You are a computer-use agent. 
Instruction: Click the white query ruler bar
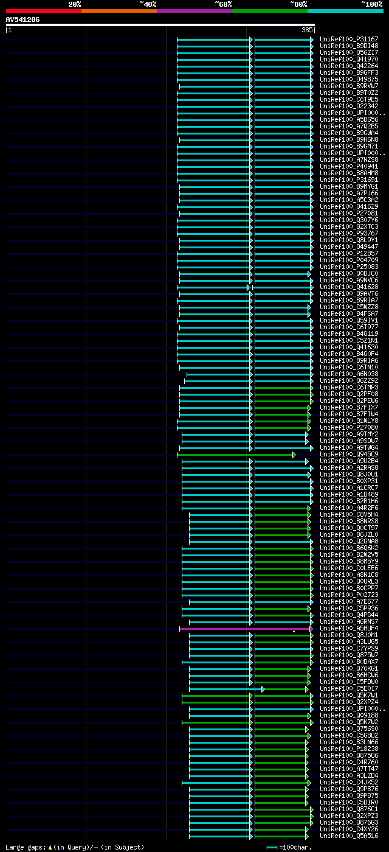click(160, 25)
